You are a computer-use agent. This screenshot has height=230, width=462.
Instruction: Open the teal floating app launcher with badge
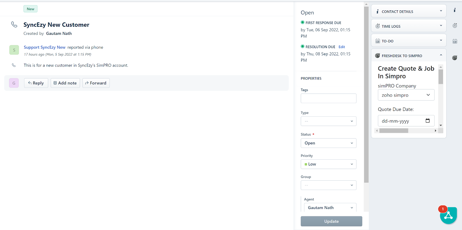click(448, 215)
